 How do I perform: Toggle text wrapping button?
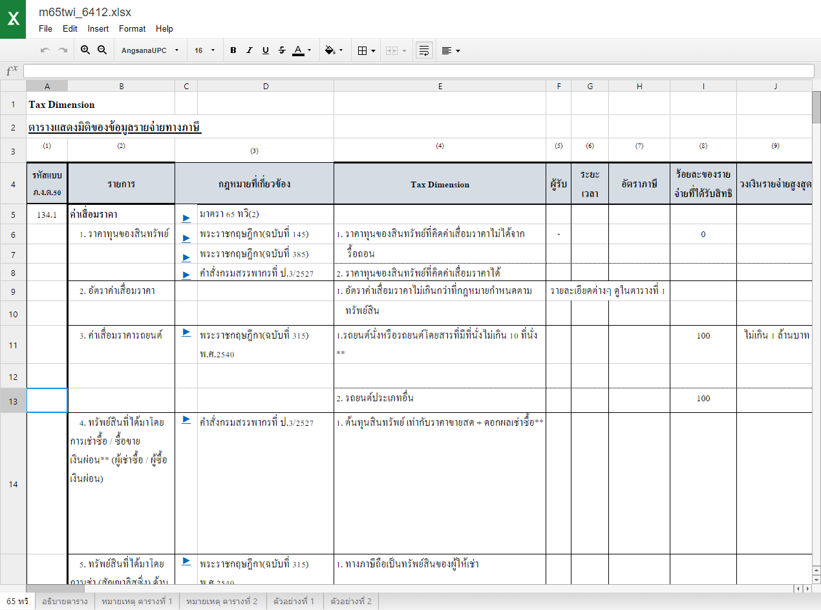coord(424,50)
